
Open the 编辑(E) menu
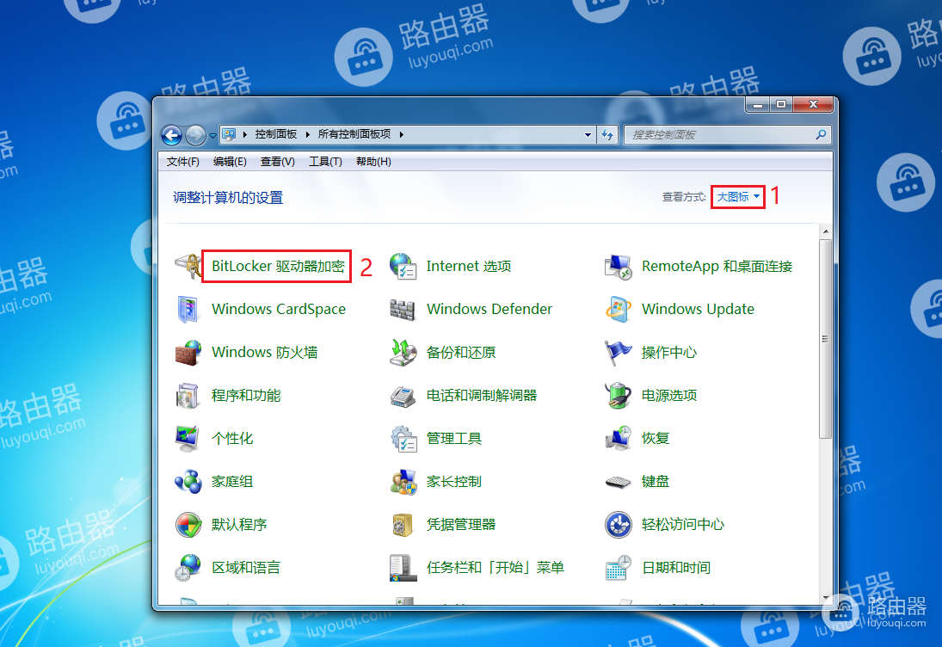tap(230, 162)
